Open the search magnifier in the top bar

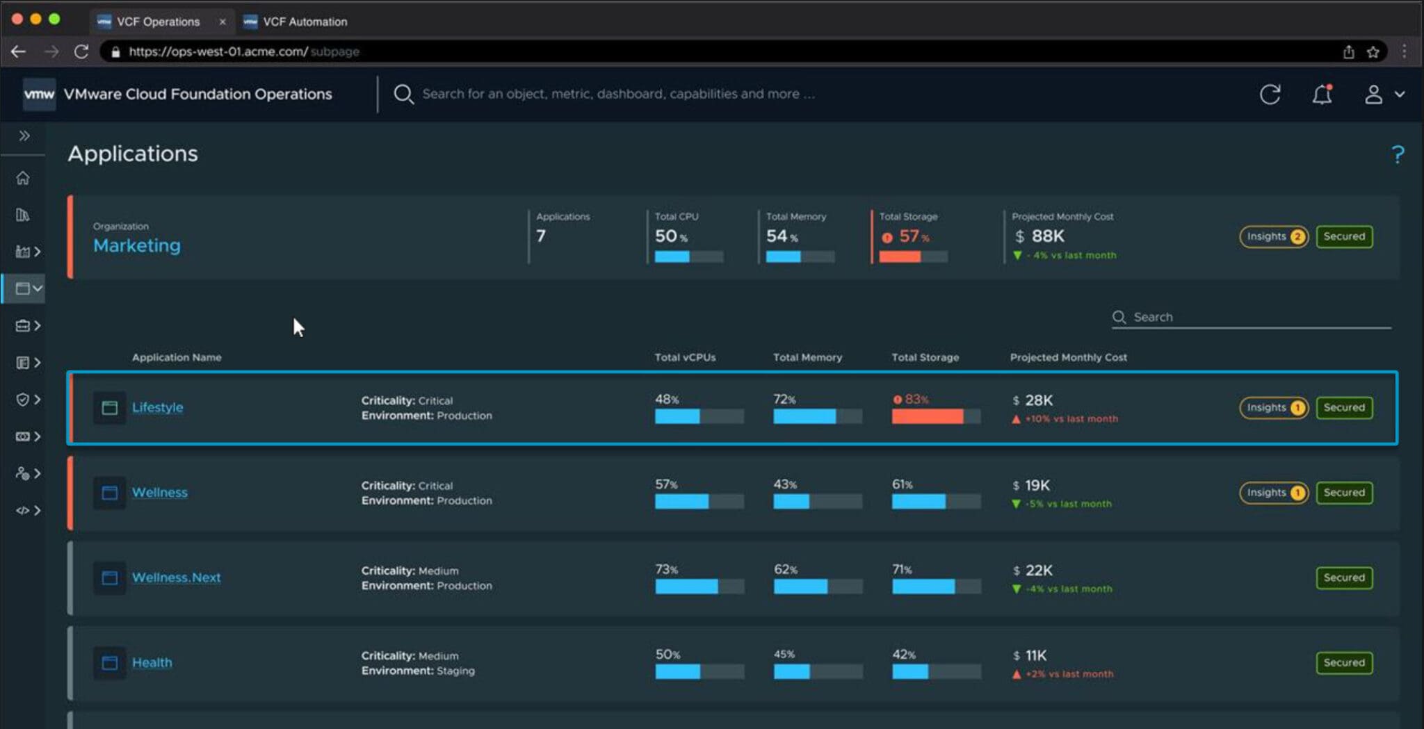tap(403, 94)
